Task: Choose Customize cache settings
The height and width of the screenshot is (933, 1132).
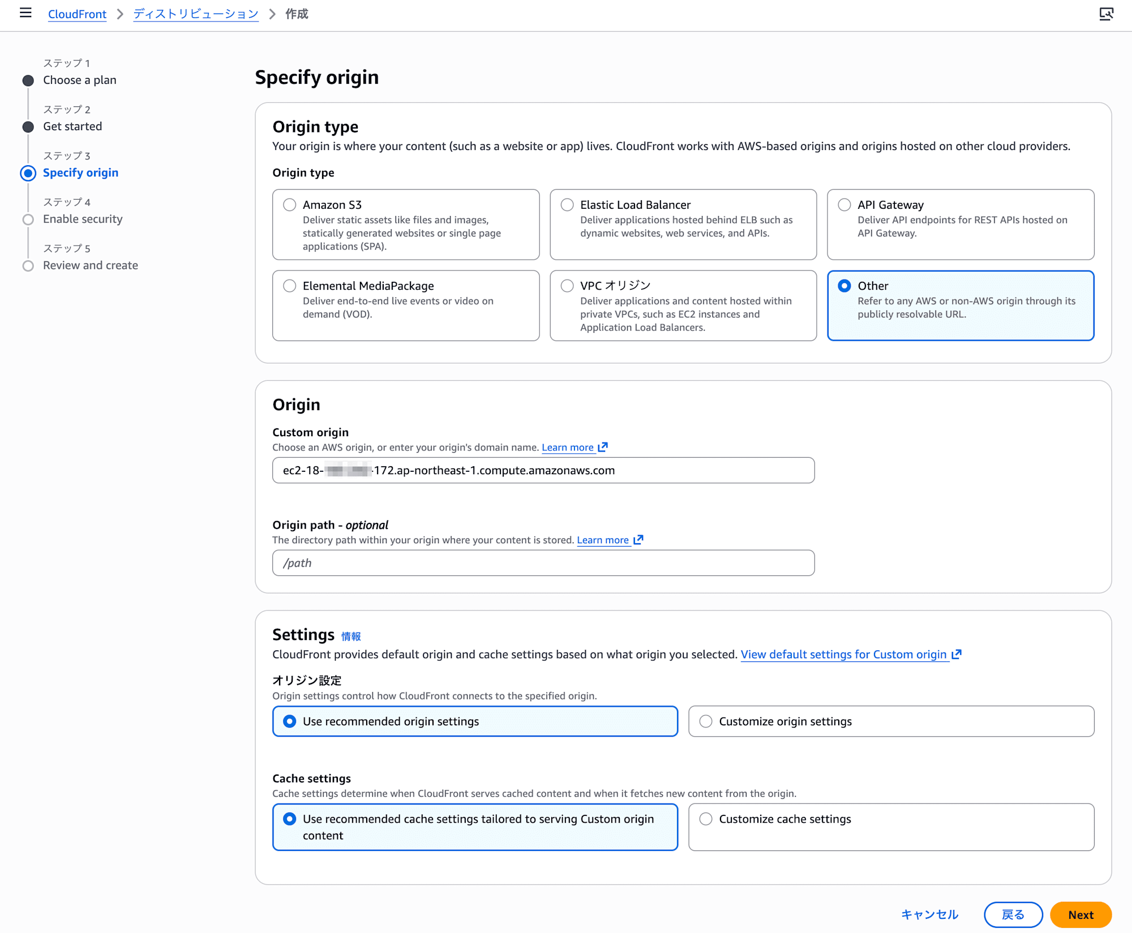Action: [x=891, y=827]
